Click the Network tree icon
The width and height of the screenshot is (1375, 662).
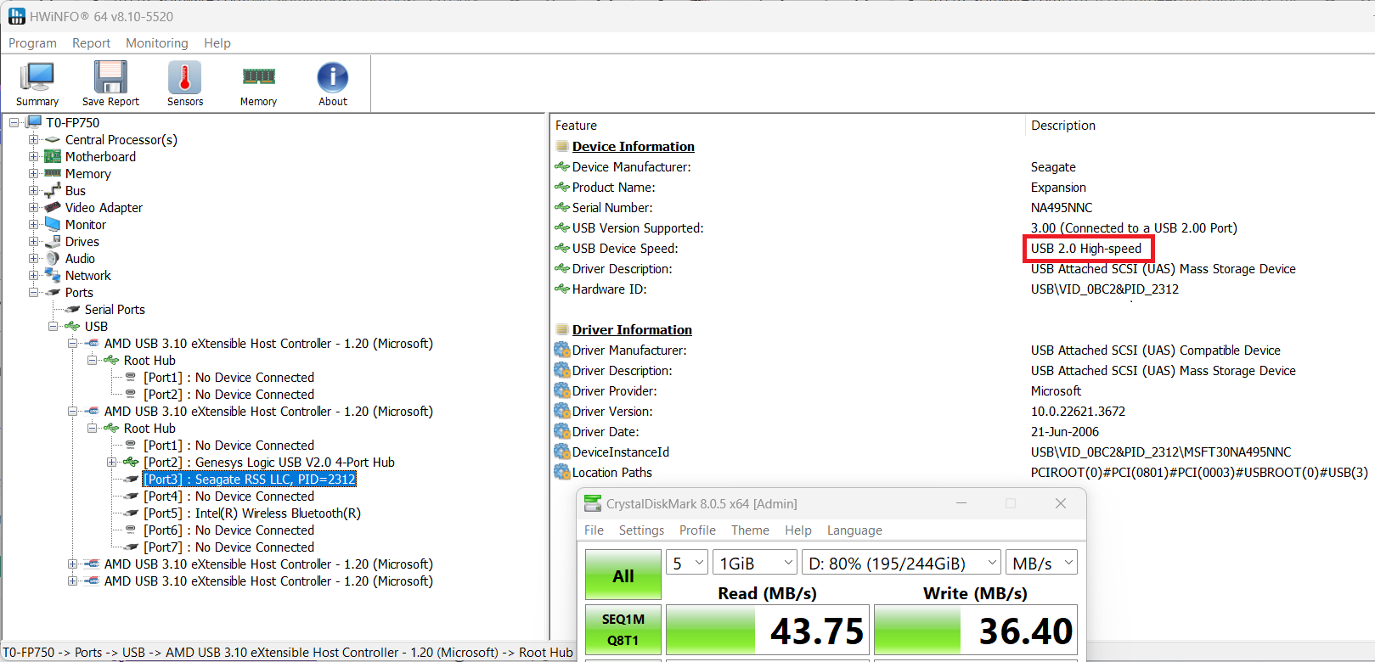(x=53, y=275)
